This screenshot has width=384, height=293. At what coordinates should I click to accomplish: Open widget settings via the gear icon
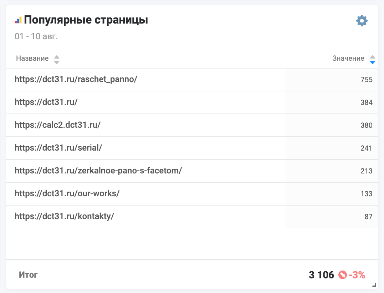[362, 21]
